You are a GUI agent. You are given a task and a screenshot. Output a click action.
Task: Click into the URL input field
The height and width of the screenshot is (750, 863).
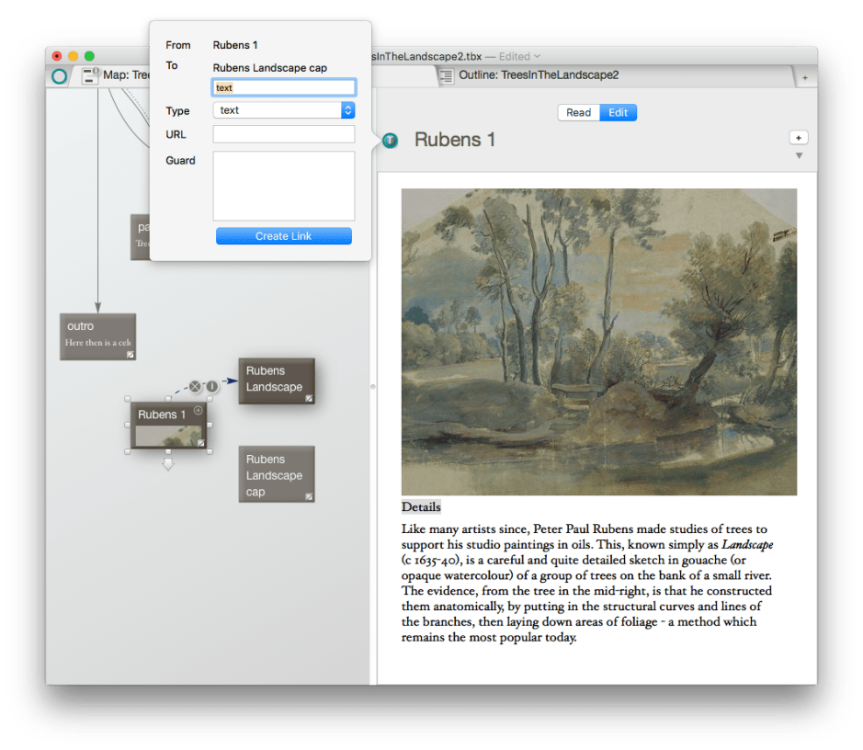tap(283, 134)
